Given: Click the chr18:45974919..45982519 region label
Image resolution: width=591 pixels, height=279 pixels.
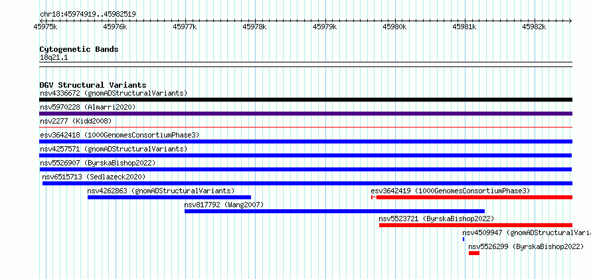Looking at the screenshot, I should point(88,14).
